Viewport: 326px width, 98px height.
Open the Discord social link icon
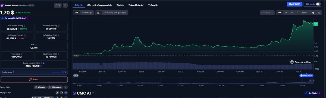click(65, 93)
